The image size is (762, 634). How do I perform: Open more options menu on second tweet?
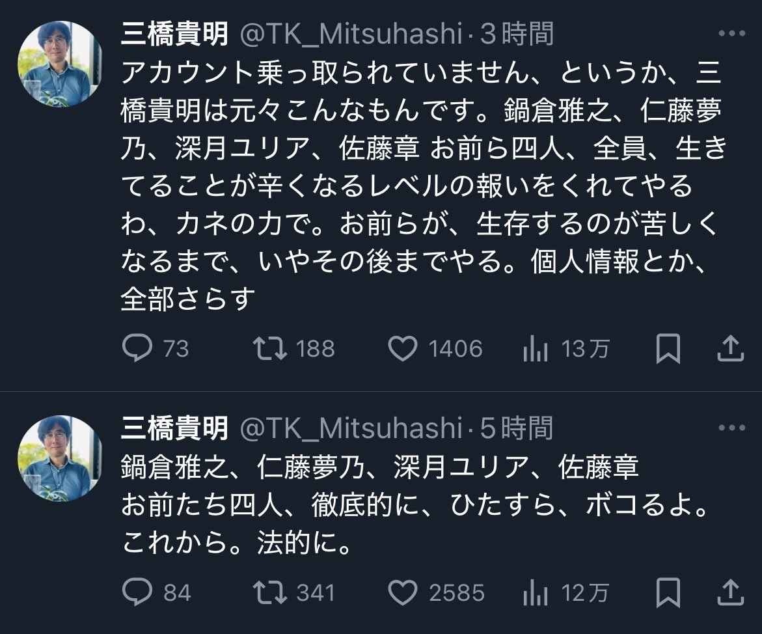click(731, 428)
